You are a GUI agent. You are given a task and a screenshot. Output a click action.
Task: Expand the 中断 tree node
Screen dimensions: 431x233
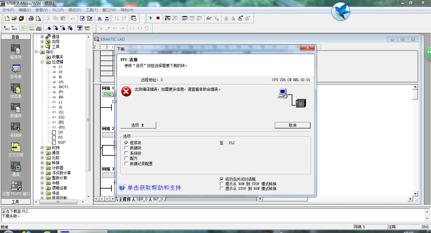(x=42, y=183)
